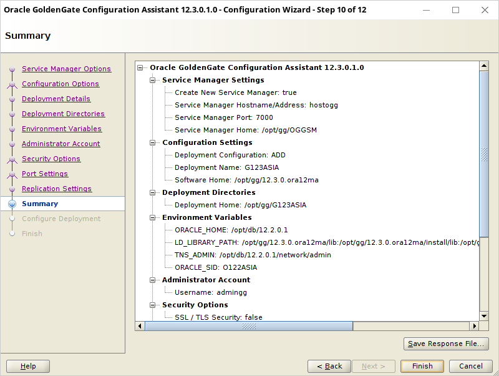The height and width of the screenshot is (376, 499).
Task: Select the LD_LIBRARY_PATH tree entry
Action: (327, 242)
